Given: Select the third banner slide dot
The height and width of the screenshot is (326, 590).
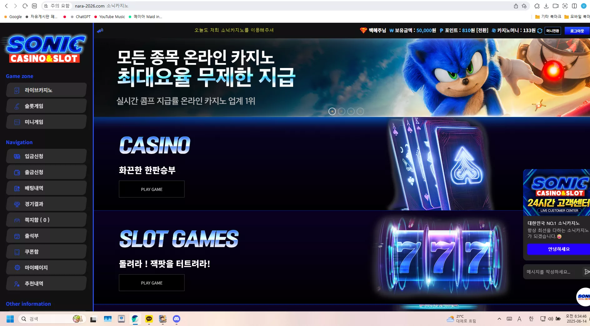Looking at the screenshot, I should click(x=351, y=111).
